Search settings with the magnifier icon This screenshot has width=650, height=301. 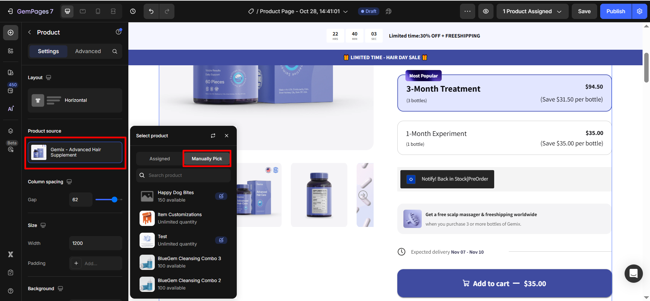coord(115,51)
